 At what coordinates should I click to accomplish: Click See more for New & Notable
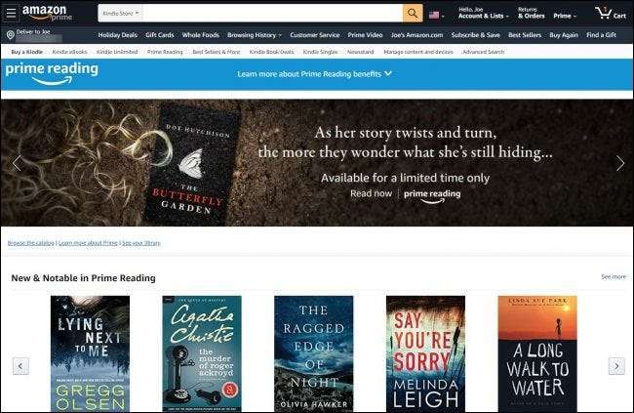614,276
